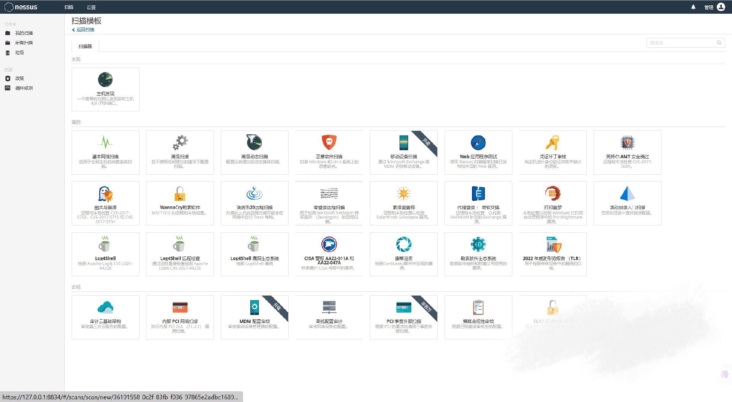Select the Web 应用程序测试 compass icon

pyautogui.click(x=478, y=143)
